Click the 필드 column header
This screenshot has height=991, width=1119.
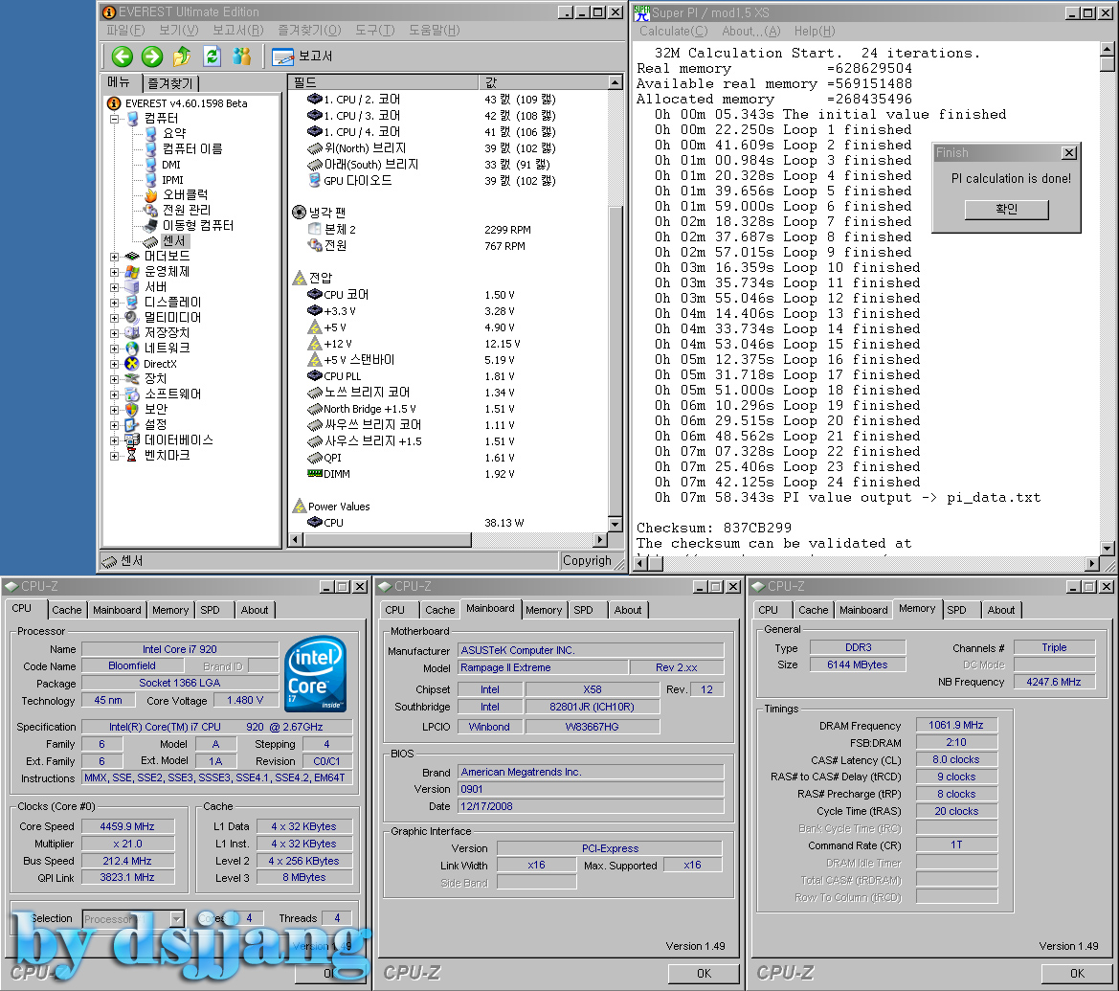pos(384,82)
